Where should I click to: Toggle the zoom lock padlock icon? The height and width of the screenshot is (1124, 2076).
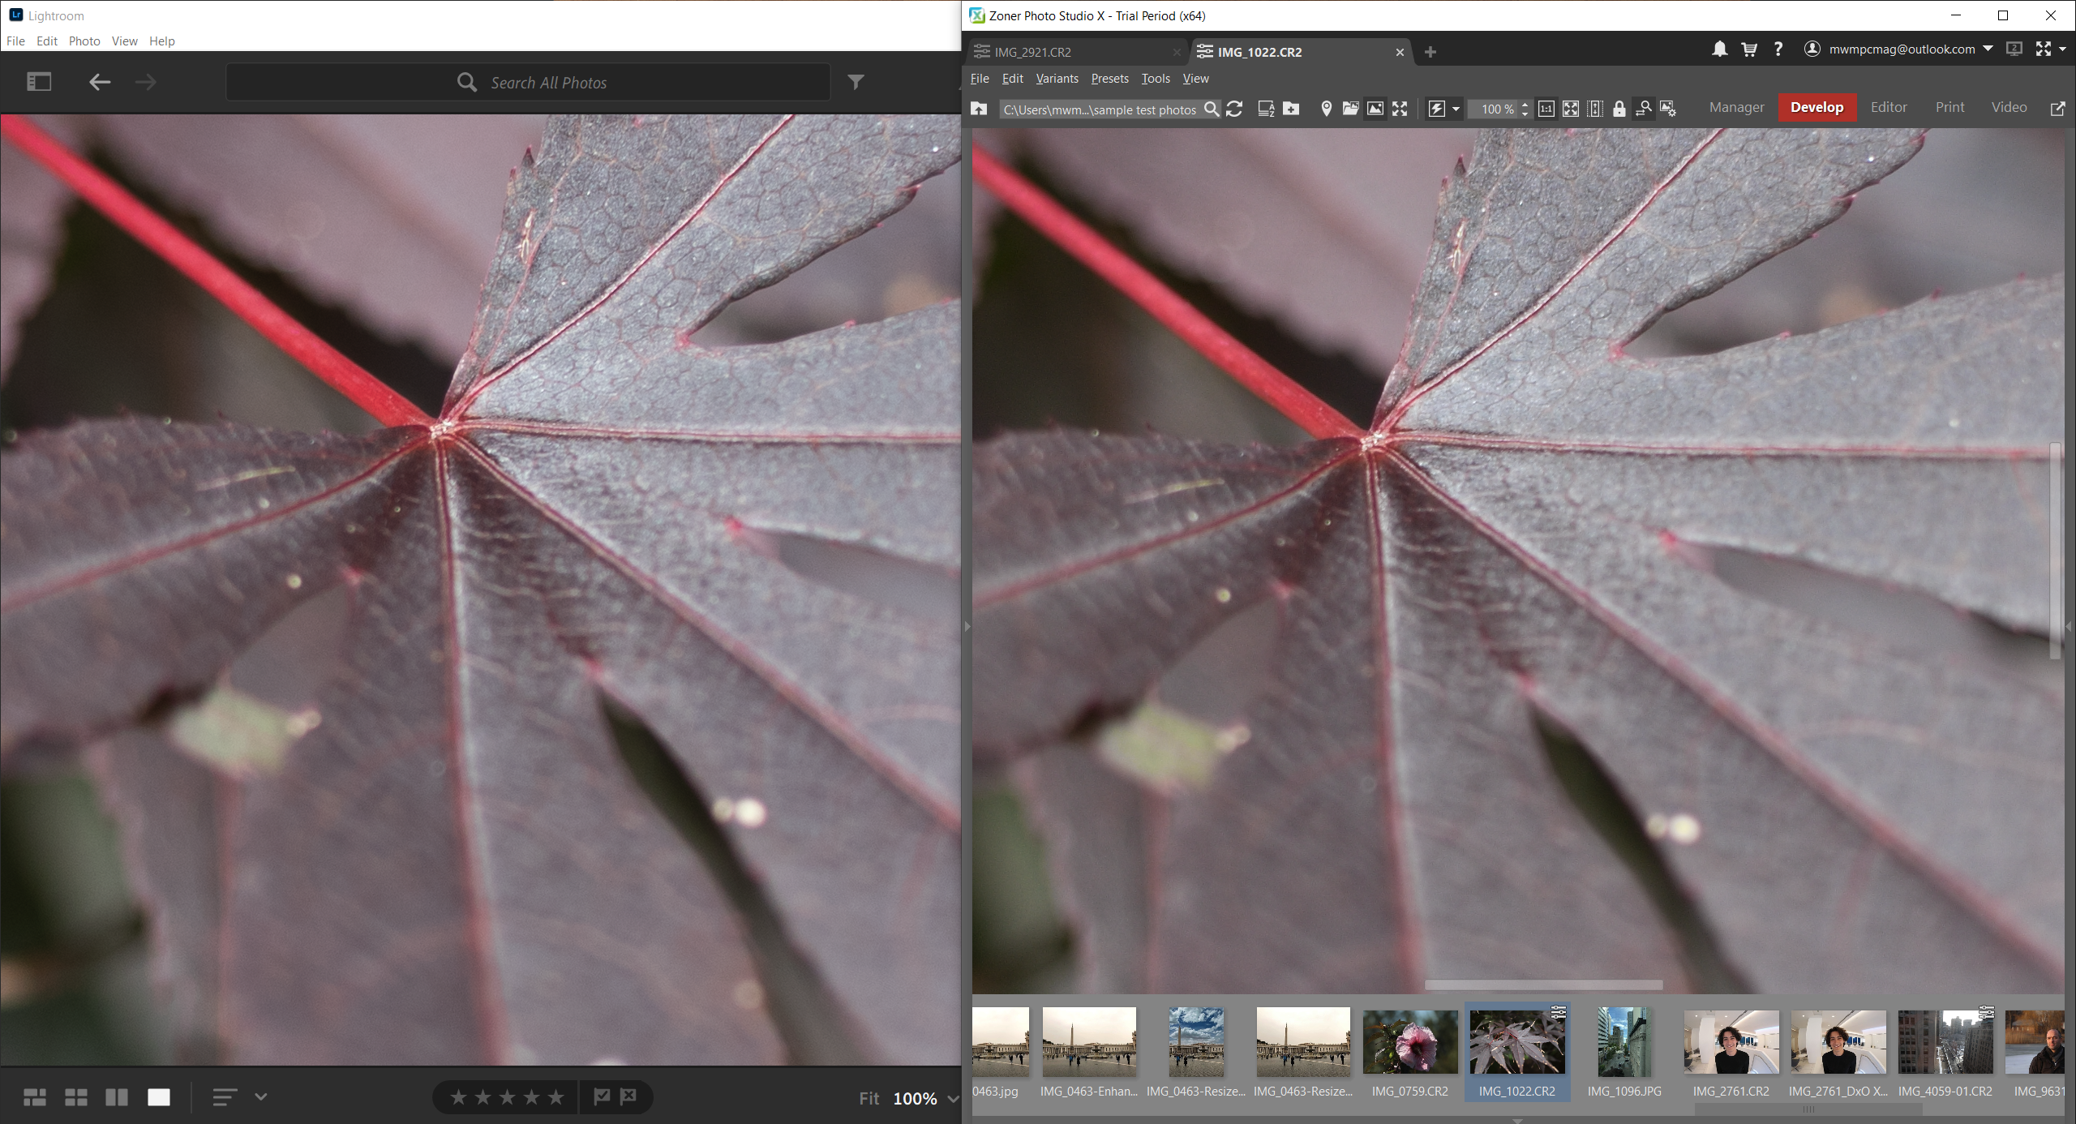click(x=1619, y=109)
